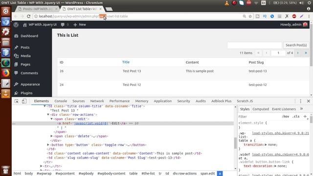Screen dimensions: 313x176
Task: Switch to the Application tab in DevTools
Action: [163, 101]
